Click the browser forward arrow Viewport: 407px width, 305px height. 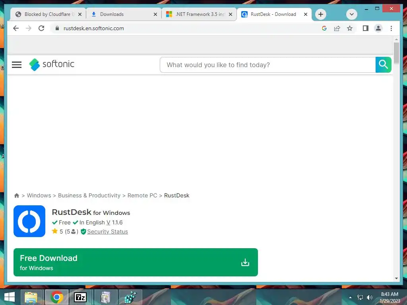[x=29, y=28]
